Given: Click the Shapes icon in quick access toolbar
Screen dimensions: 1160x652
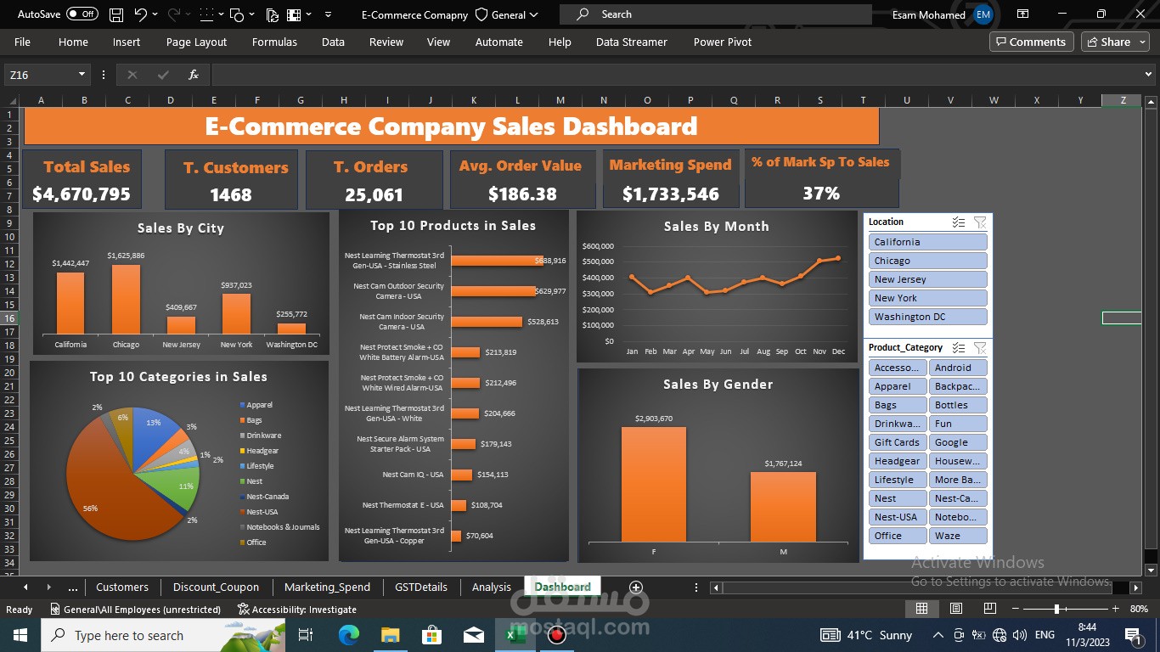Looking at the screenshot, I should [x=238, y=14].
